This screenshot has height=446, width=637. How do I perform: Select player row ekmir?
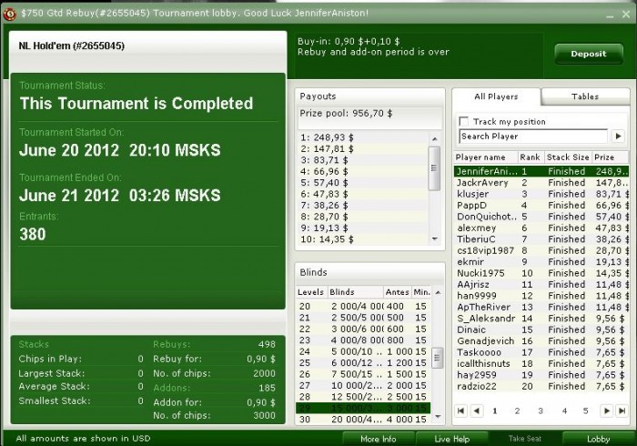click(541, 262)
